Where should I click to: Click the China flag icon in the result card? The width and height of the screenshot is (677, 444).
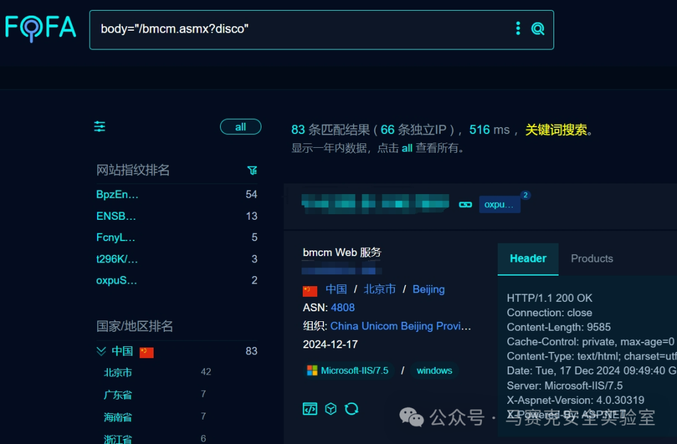point(310,291)
